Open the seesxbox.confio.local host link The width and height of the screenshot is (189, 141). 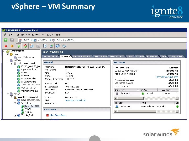(75, 100)
